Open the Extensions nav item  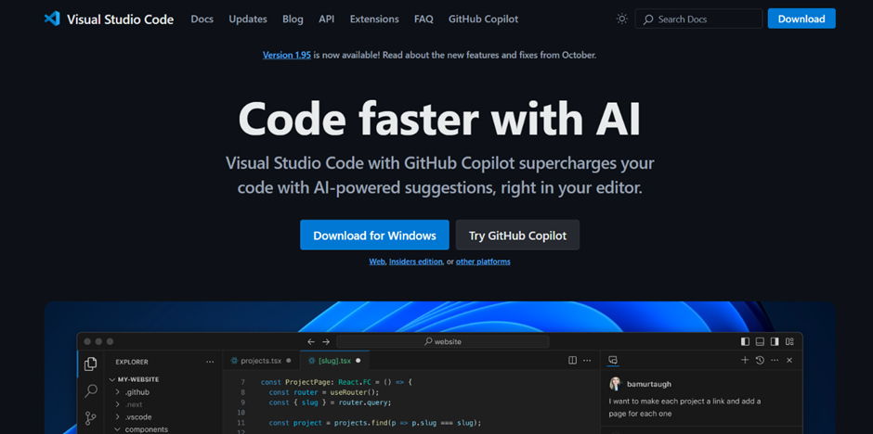point(374,19)
